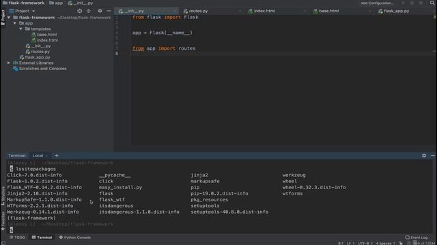Select Scratches and Consoles node
This screenshot has width=437, height=245.
[40, 69]
